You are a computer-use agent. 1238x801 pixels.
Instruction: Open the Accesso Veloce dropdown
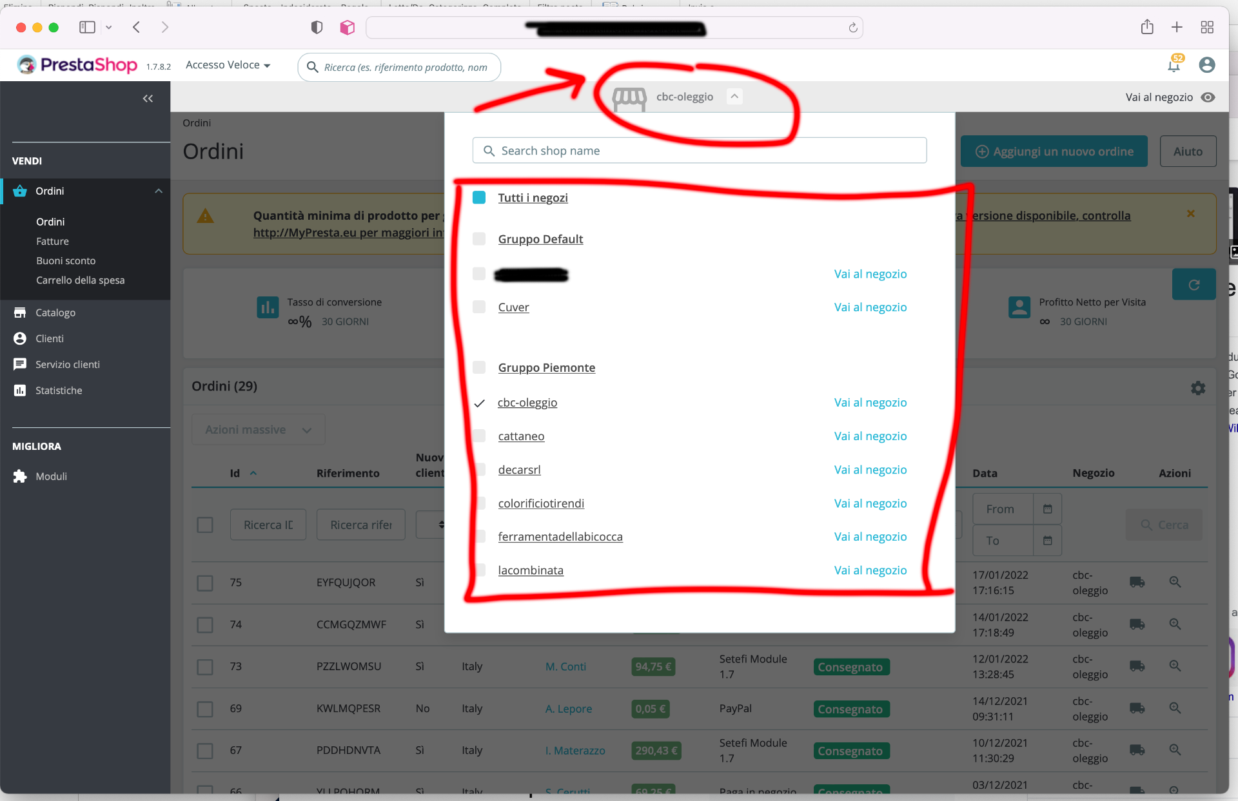(x=228, y=65)
